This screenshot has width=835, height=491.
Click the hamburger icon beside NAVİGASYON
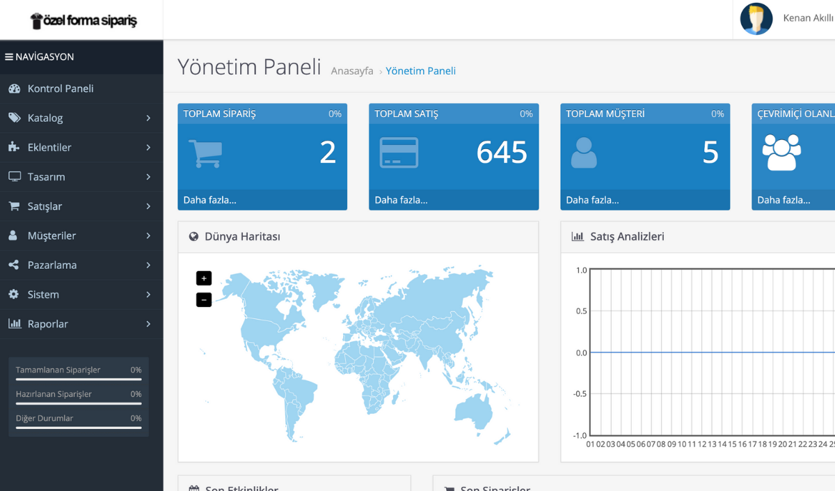coord(9,57)
